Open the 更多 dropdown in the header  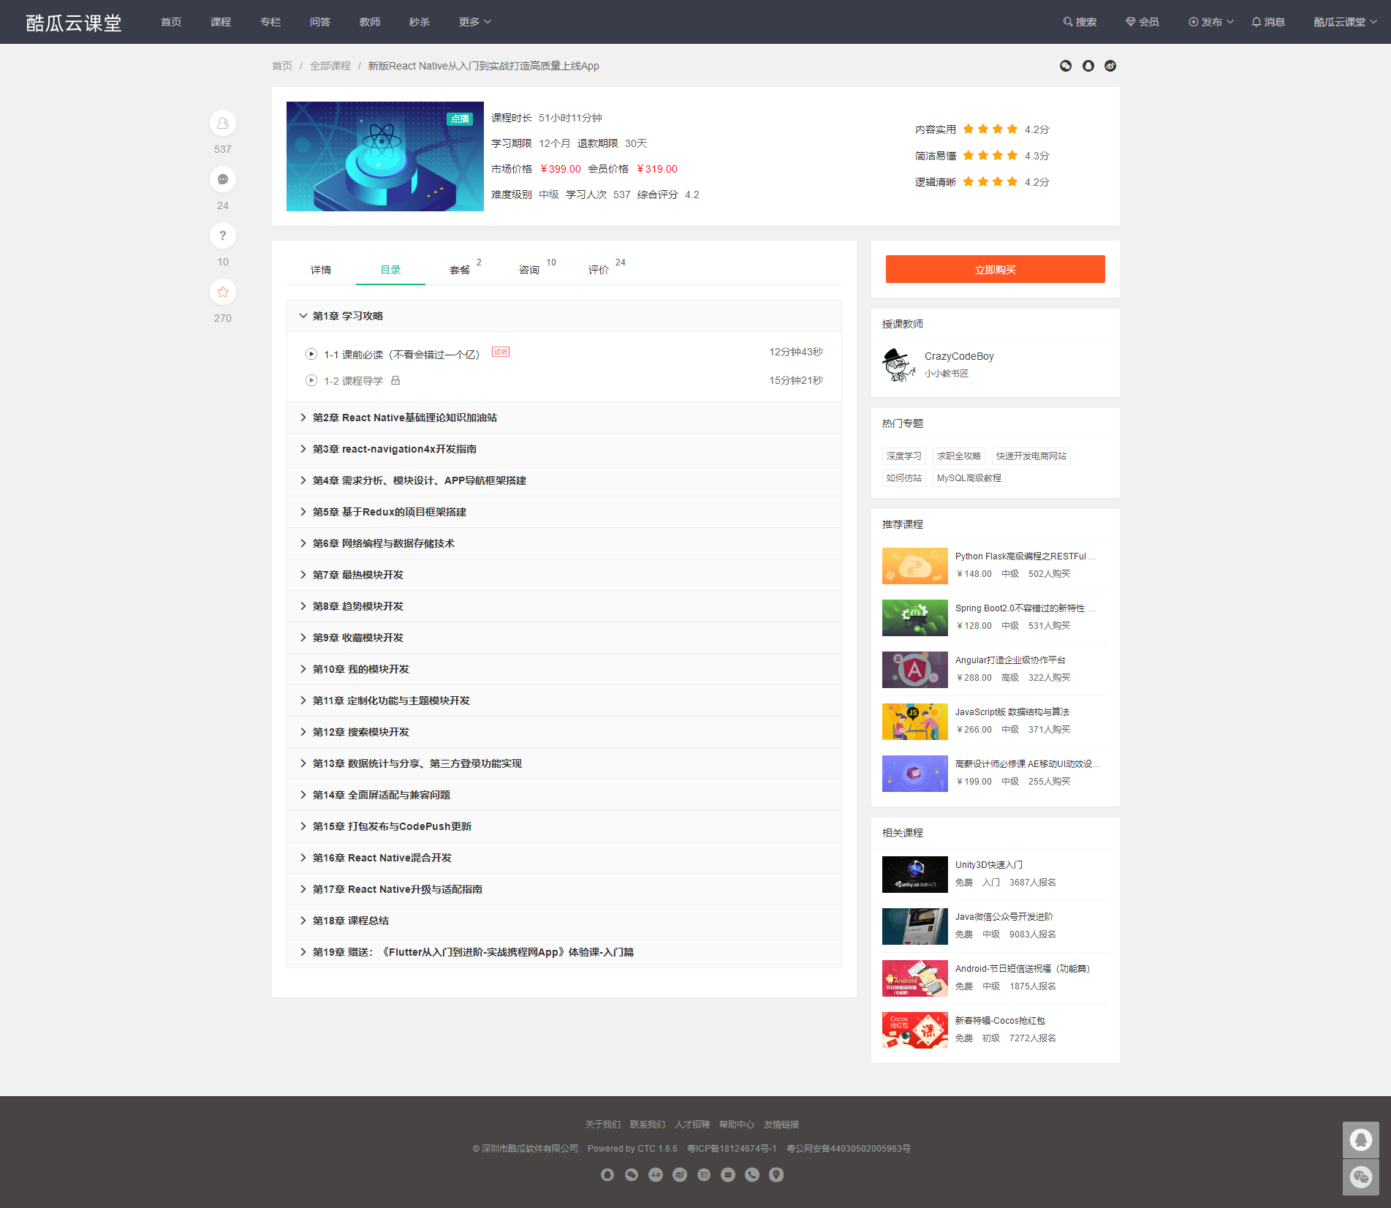(475, 22)
